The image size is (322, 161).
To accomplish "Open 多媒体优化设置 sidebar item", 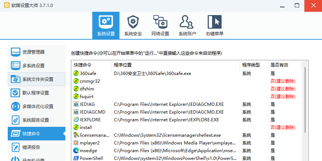I will coord(36,106).
